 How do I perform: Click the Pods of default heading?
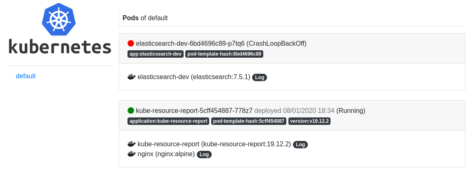tap(145, 18)
